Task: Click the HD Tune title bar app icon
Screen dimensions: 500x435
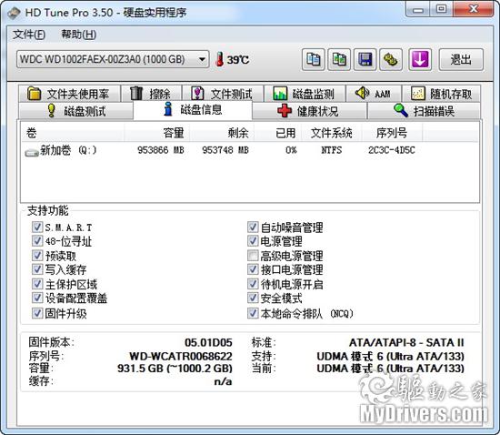Action: coord(14,13)
